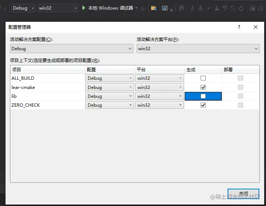Click the 关闭 button

click(x=243, y=193)
